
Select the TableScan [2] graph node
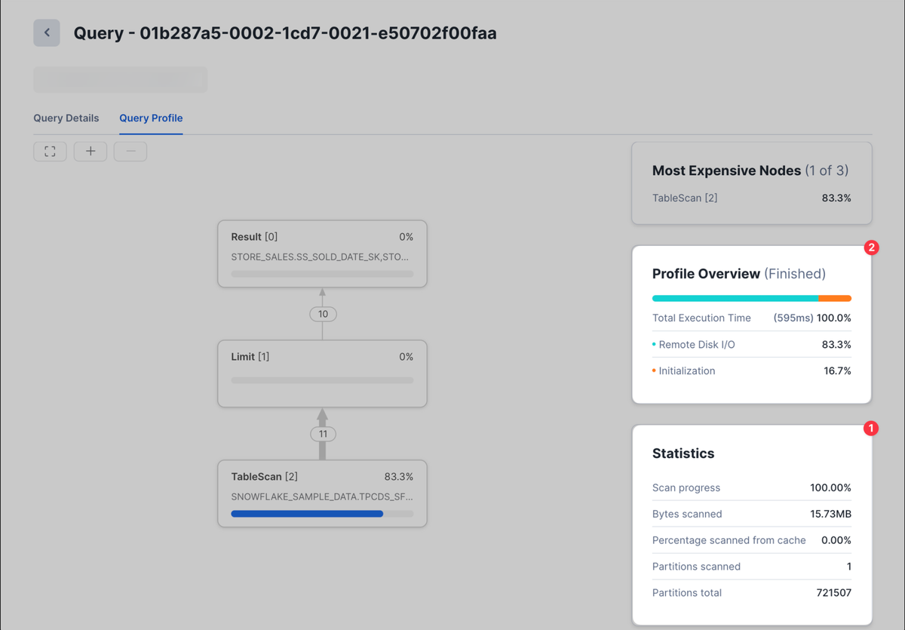[x=322, y=493]
